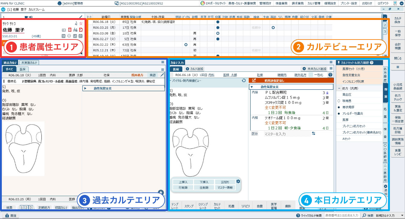Collapse the 処方（汎用） set list
405x219 pixels.
click(339, 88)
